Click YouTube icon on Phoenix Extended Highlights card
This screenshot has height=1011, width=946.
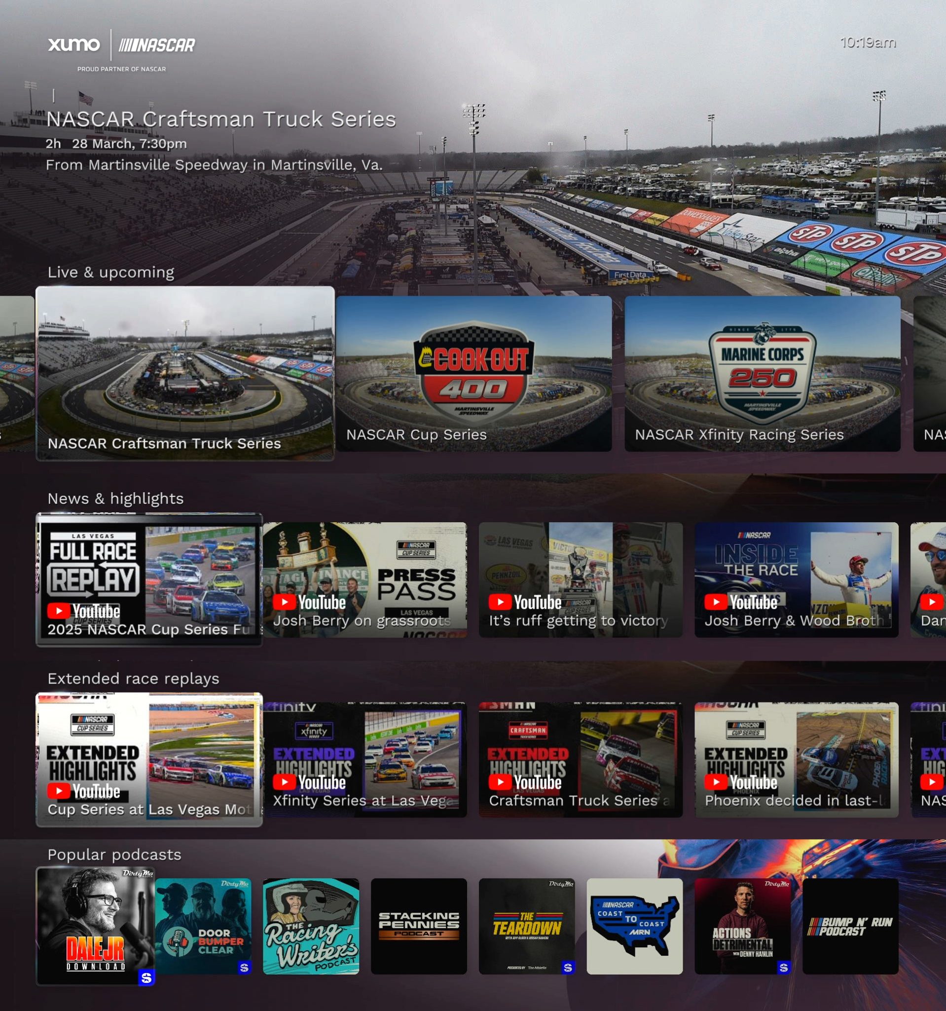point(716,782)
